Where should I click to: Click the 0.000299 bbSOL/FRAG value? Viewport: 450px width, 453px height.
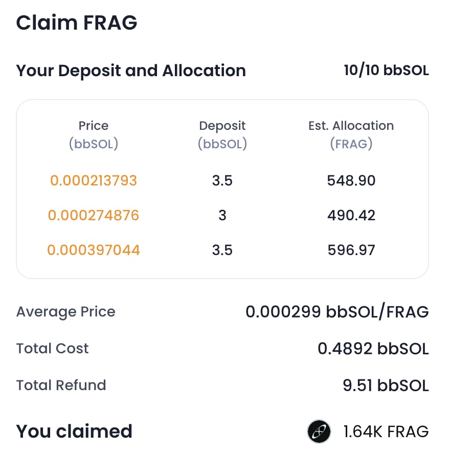pos(337,312)
